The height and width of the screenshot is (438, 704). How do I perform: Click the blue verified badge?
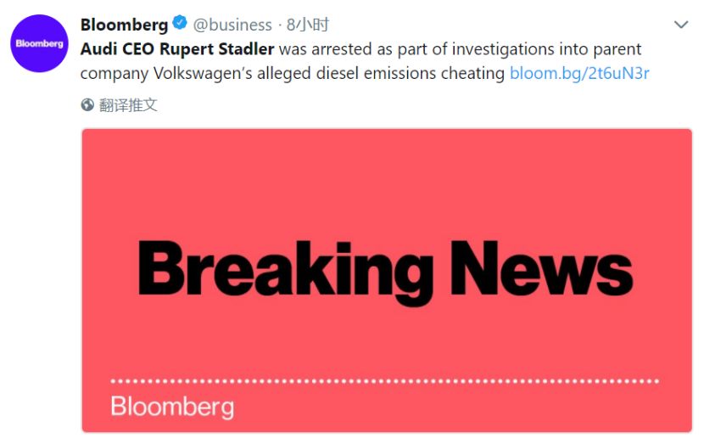[181, 25]
